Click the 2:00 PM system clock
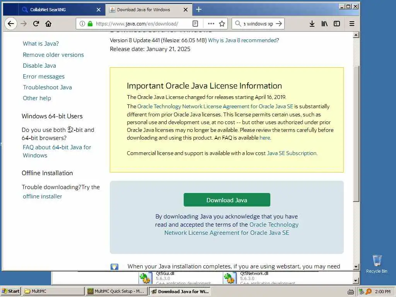Image resolution: width=396 pixels, height=297 pixels. [x=383, y=292]
